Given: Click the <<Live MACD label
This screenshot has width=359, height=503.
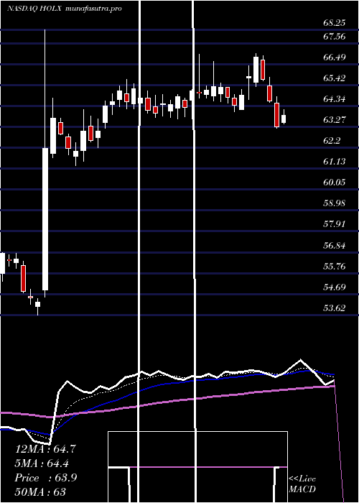Looking at the screenshot, I should [302, 484].
